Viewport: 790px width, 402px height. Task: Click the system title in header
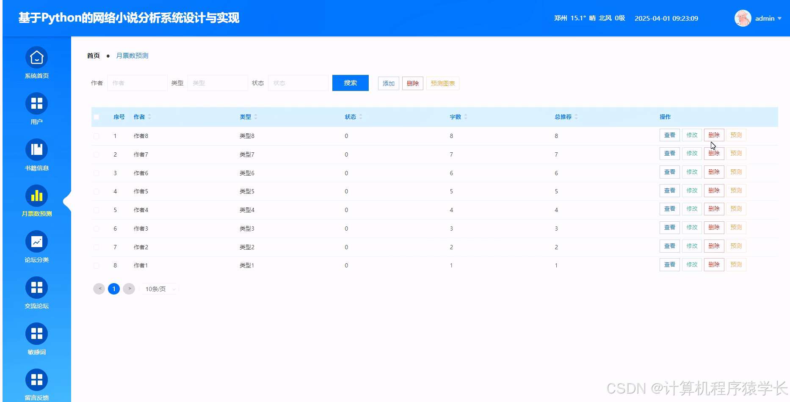pos(129,18)
